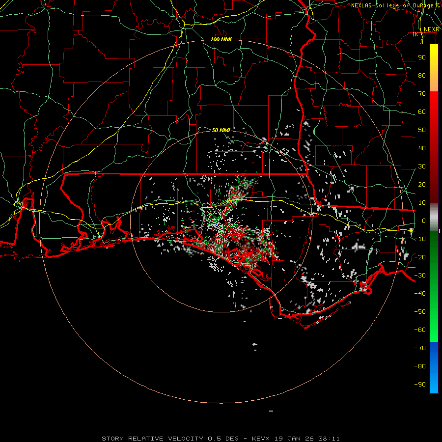Screen dimensions: 442x442
Task: Click the positive '50' scale label
Action: 422,130
